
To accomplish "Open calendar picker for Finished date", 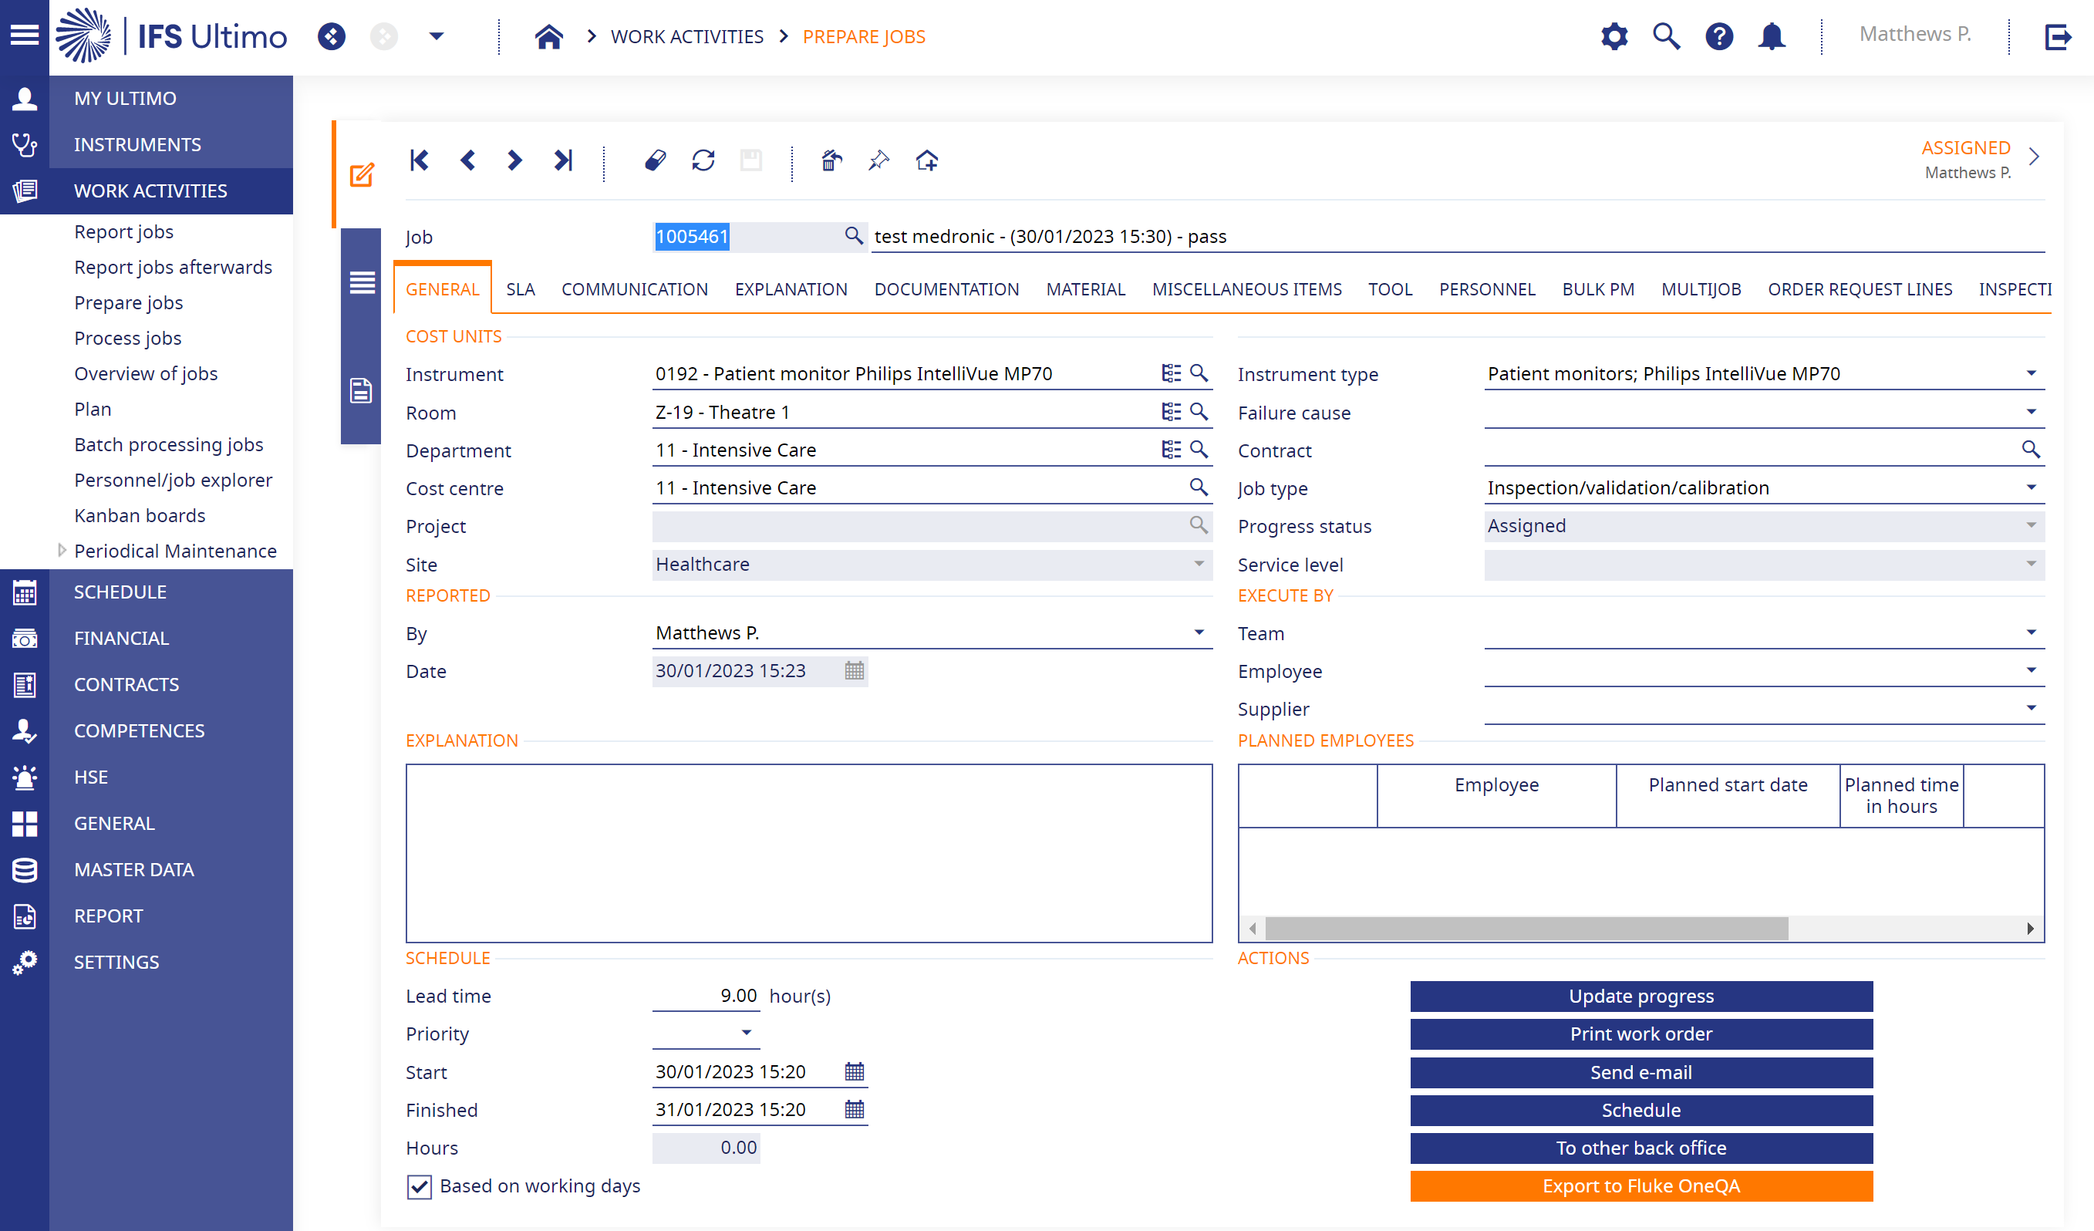I will 855,1110.
